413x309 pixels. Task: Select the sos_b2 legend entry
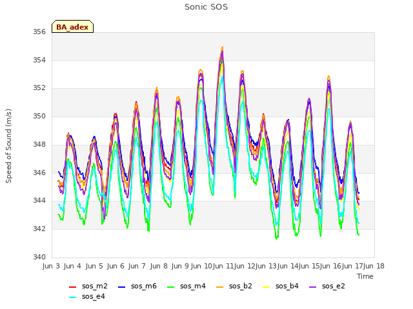[x=234, y=286]
